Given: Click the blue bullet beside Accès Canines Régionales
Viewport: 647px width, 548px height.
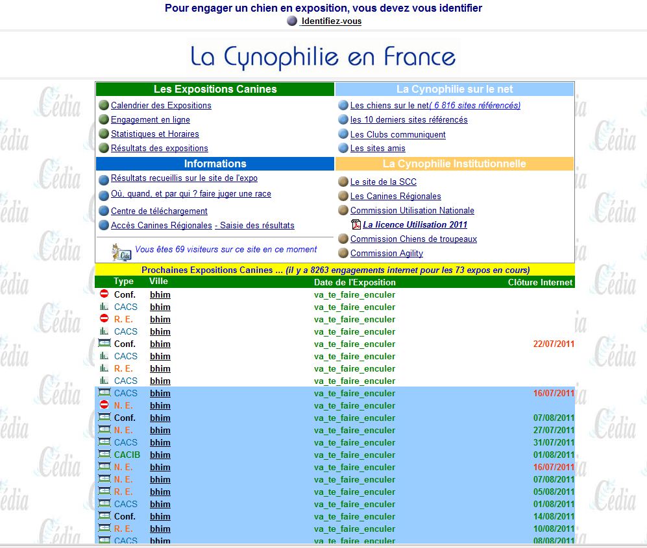Looking at the screenshot, I should click(x=104, y=226).
